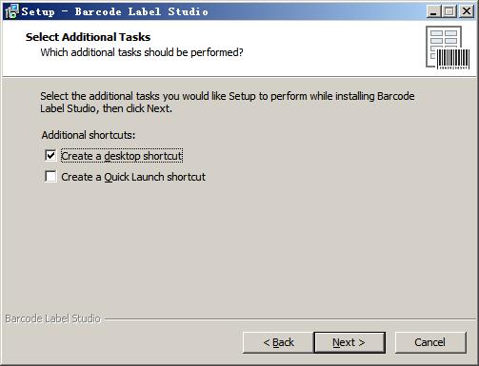Image resolution: width=479 pixels, height=366 pixels.
Task: Close the Setup wizard with the X
Action: click(x=467, y=11)
